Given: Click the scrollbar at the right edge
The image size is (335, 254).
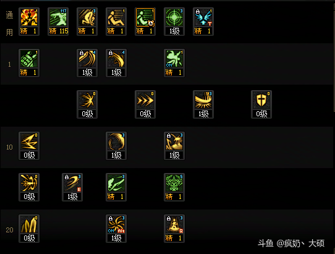Looking at the screenshot, I should pyautogui.click(x=334, y=57).
